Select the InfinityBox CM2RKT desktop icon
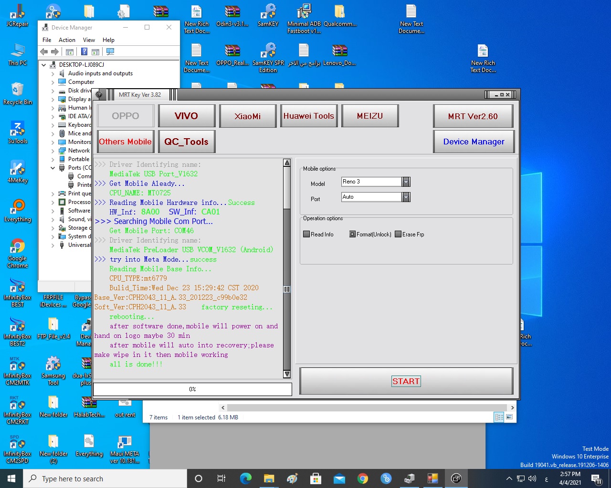This screenshot has width=611, height=488. tap(18, 410)
